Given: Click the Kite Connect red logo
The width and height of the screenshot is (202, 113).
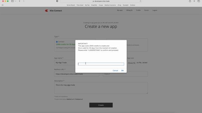Looking at the screenshot, I should [46, 11].
